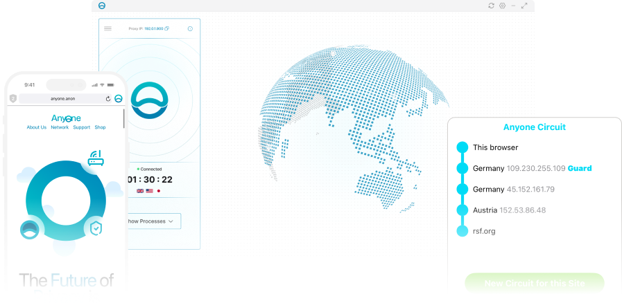Click the info icon in the proxy panel

pos(190,29)
